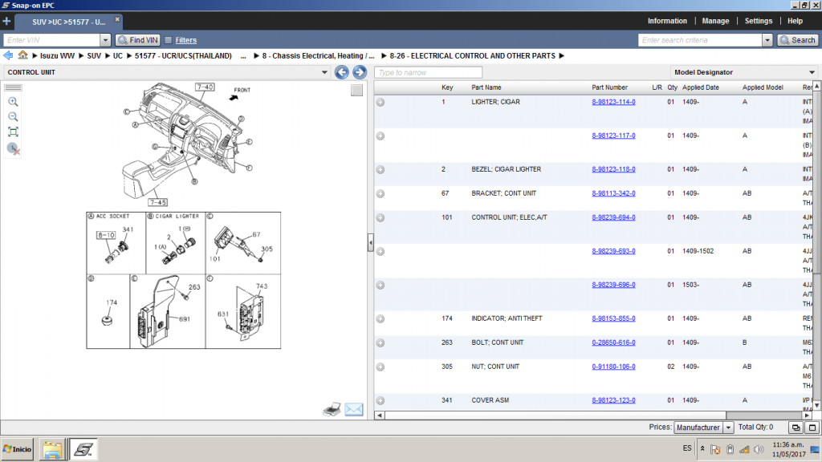
Task: Open file explorer from taskbar
Action: tap(52, 449)
